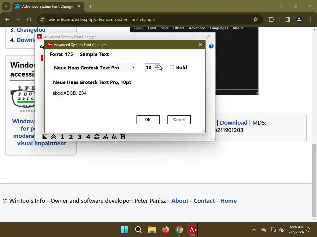Image resolution: width=317 pixels, height=237 pixels.
Task: Open the Chrome three-dot menu
Action: 310,19
